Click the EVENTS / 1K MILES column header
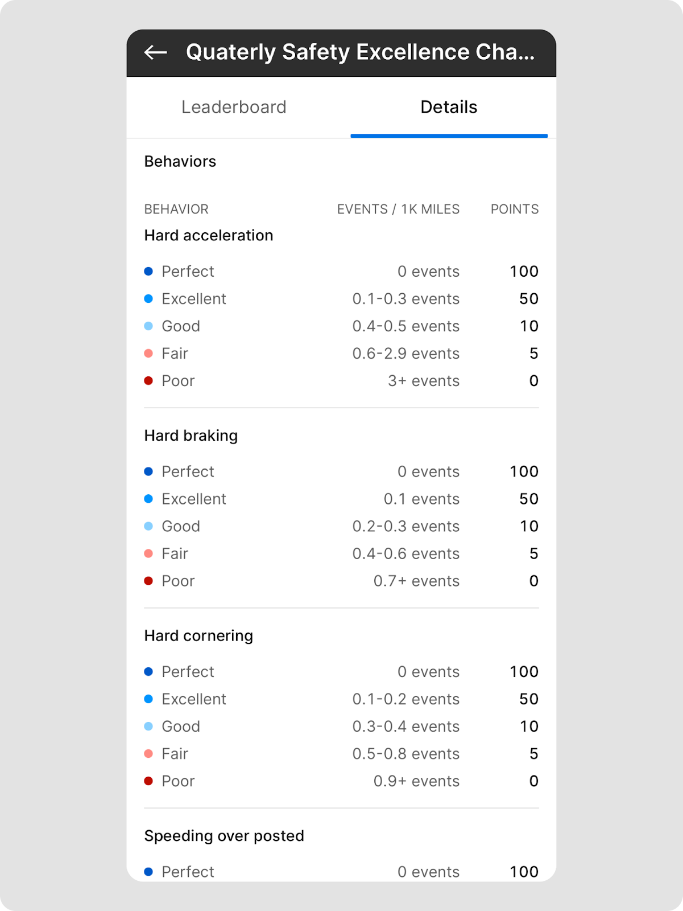 pos(398,210)
